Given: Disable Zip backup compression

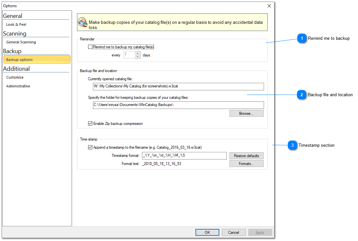Looking at the screenshot, I should tap(90, 123).
